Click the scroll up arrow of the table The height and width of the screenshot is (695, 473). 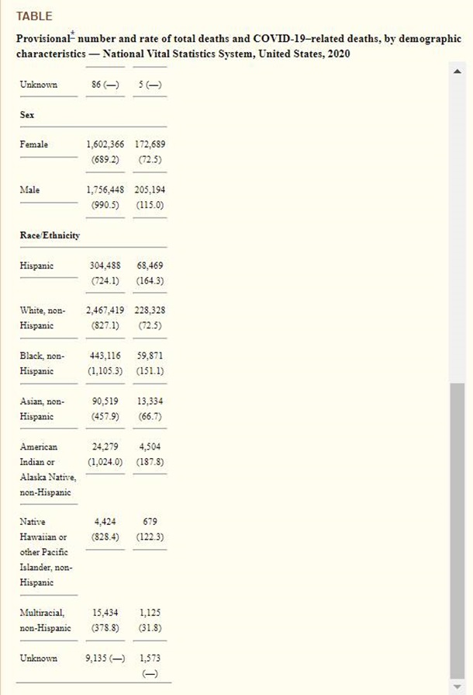(x=457, y=71)
